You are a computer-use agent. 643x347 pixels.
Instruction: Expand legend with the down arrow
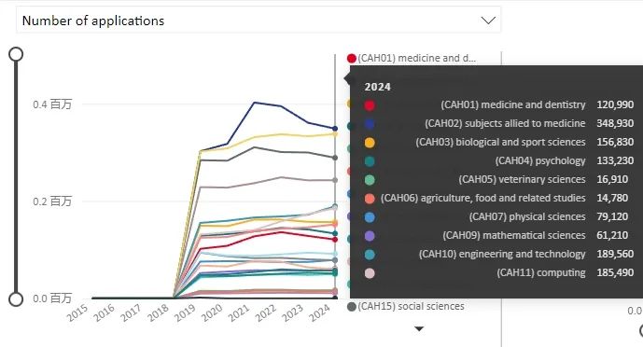coord(419,328)
